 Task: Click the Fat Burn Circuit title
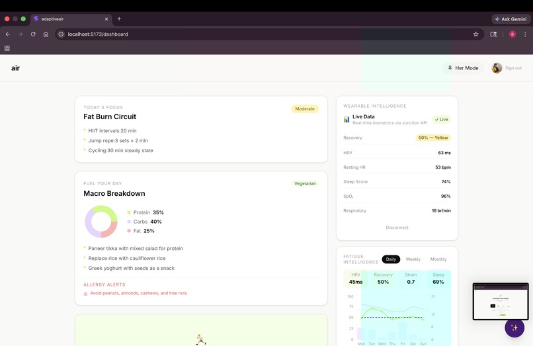click(110, 116)
